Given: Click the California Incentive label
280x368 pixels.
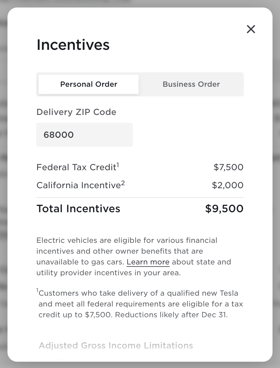Looking at the screenshot, I should point(78,186).
